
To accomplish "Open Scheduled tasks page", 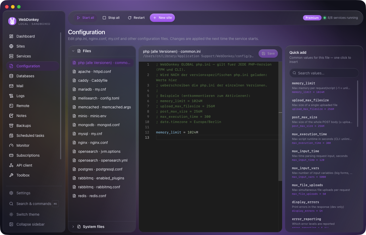I will [33, 136].
